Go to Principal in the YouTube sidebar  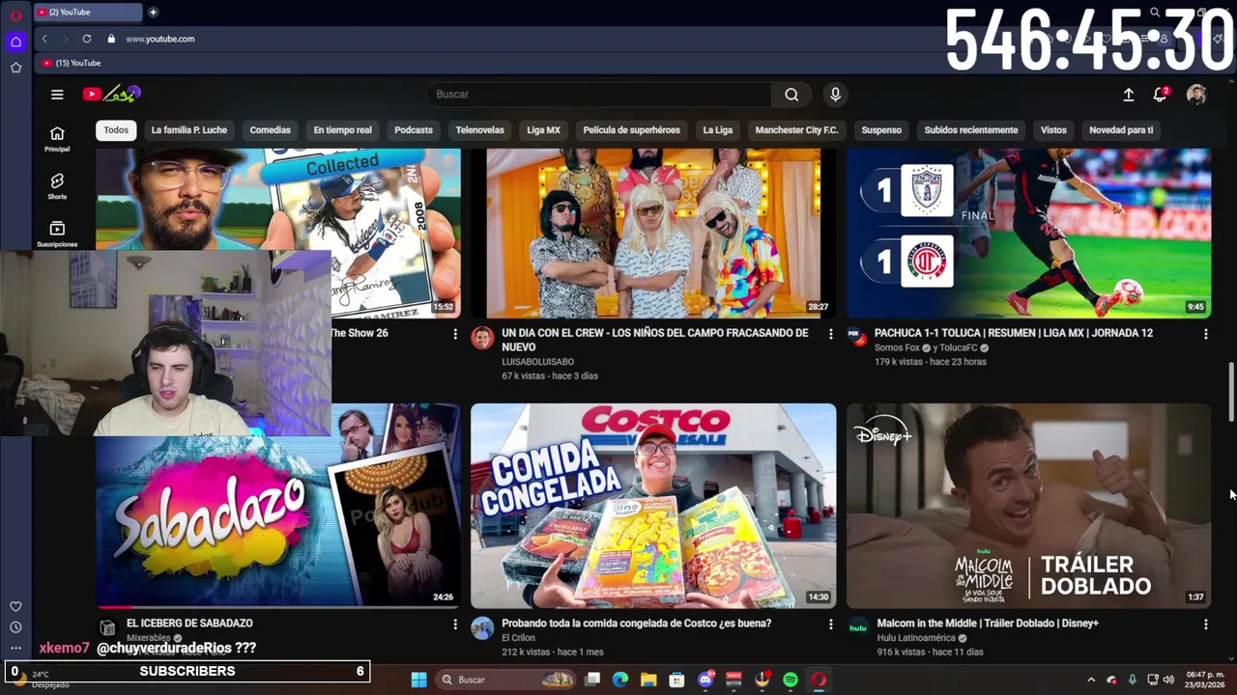point(57,139)
